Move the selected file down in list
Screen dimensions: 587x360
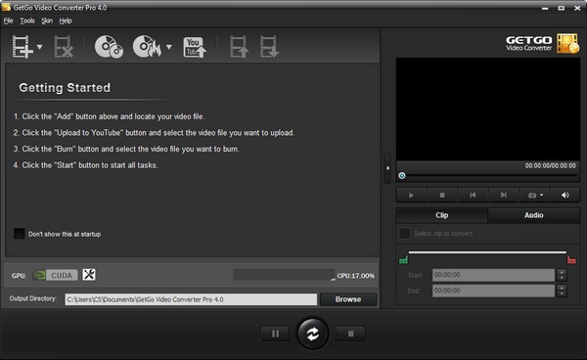269,47
